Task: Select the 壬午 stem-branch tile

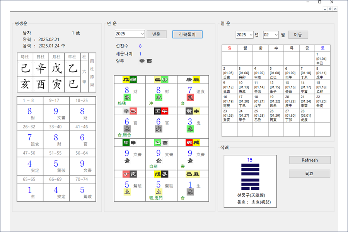Action: [x=161, y=111]
